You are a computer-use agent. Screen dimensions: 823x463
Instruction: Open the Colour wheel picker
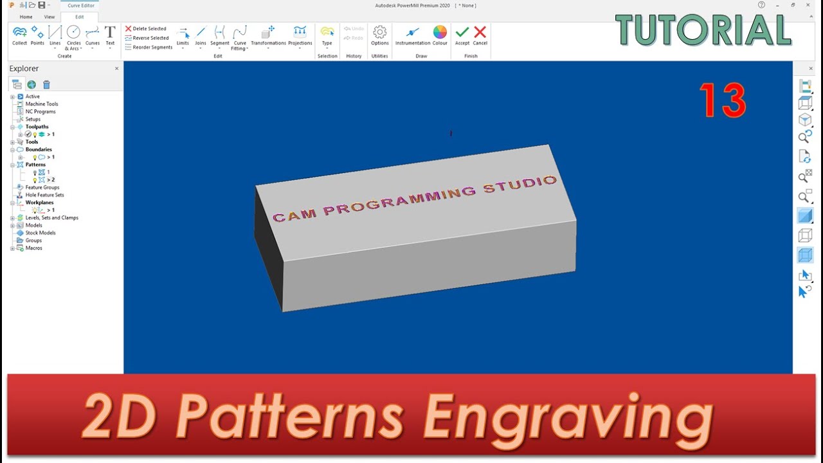point(440,35)
